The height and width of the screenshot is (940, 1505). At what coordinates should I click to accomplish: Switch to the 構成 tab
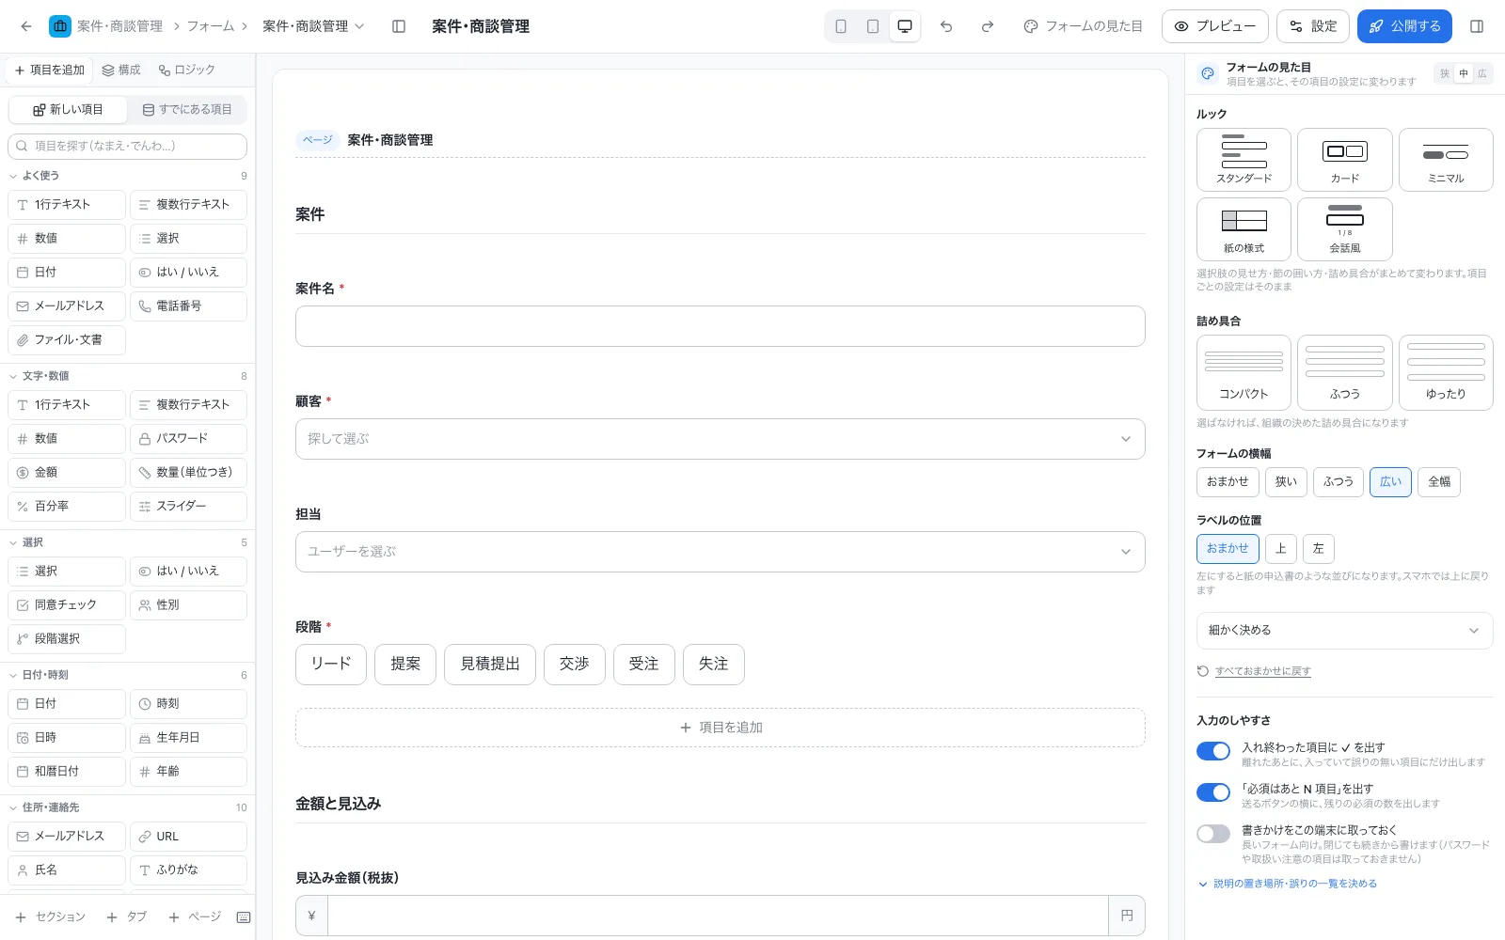(121, 70)
